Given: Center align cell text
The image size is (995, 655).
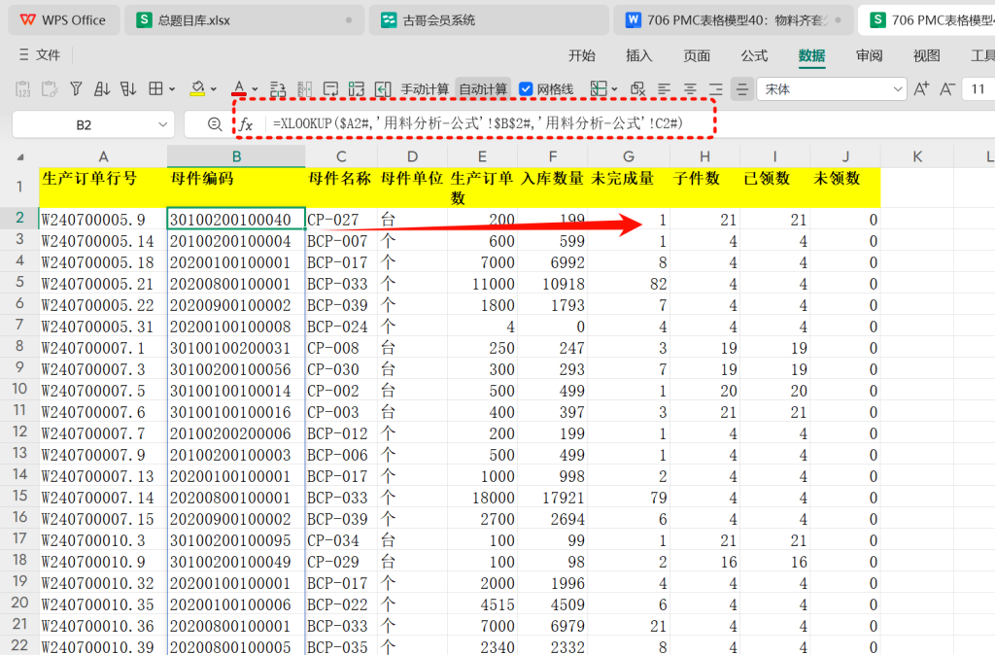Looking at the screenshot, I should tap(690, 89).
